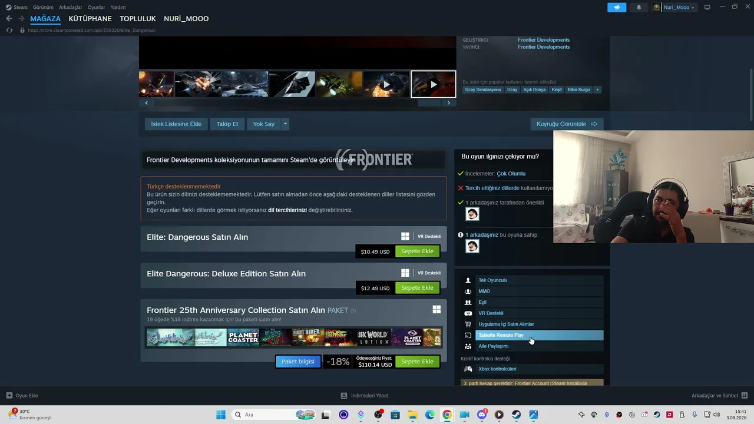Viewport: 754px width, 424px height.
Task: Click Kuyruğu Görüntüle button
Action: point(567,124)
